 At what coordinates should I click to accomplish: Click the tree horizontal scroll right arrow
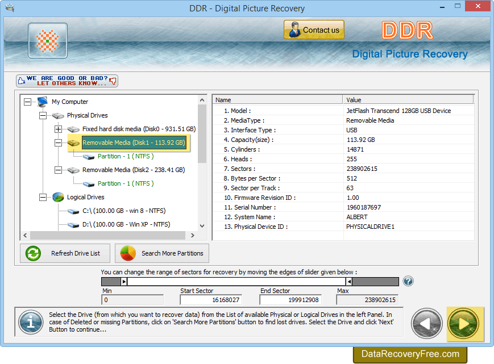(193, 235)
